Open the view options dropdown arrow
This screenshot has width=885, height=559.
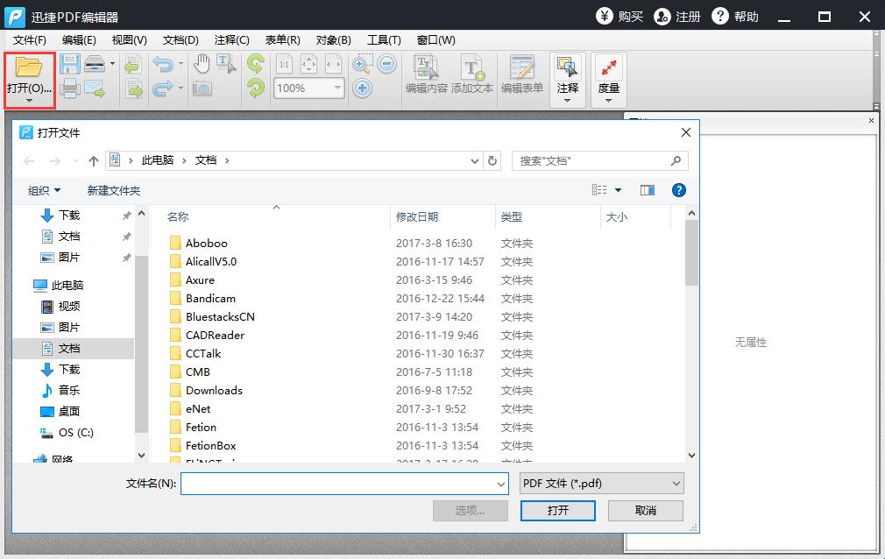[x=618, y=190]
